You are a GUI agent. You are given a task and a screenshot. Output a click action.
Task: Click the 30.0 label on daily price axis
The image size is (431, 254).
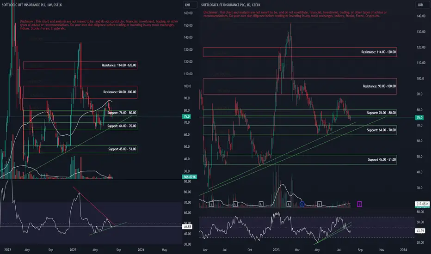[x=419, y=188]
